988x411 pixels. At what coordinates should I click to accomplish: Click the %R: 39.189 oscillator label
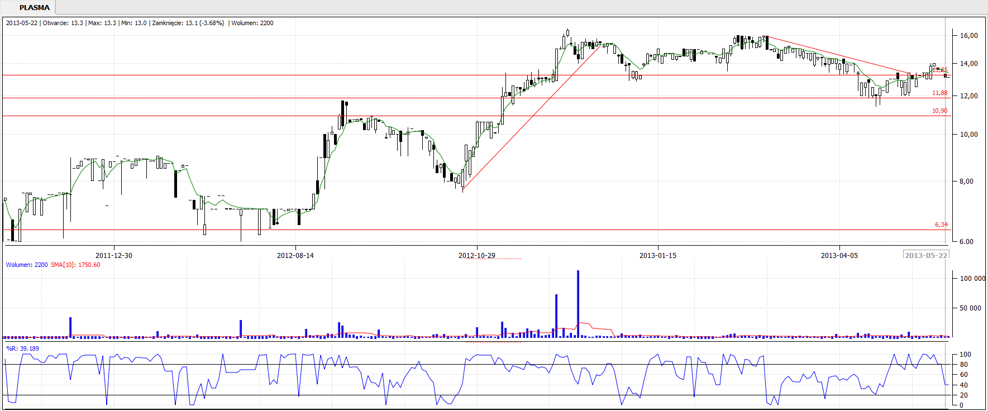click(x=22, y=348)
